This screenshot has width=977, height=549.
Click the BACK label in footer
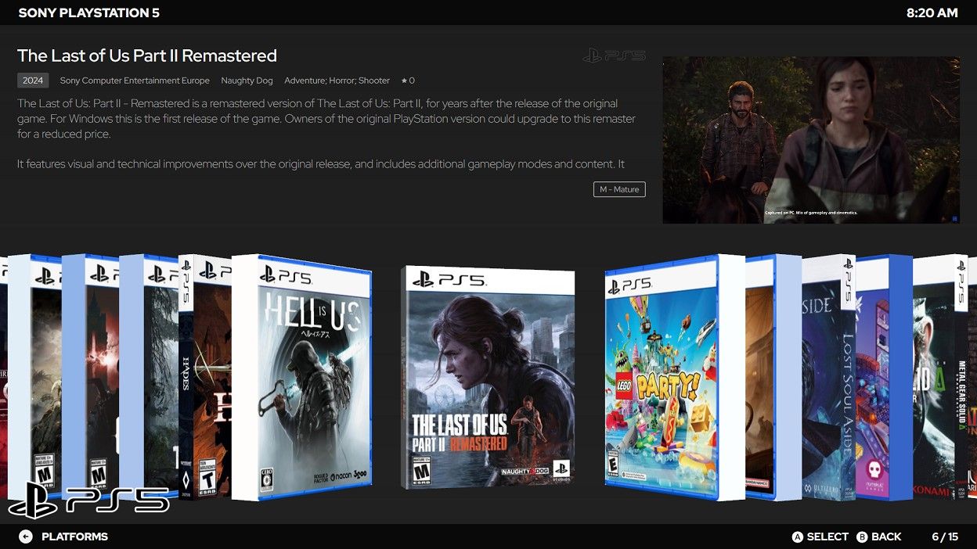[x=886, y=536]
